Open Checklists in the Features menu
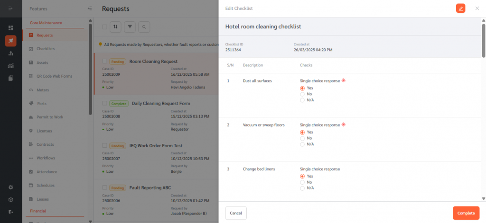Screen dimensions: 486x223 [x=46, y=49]
